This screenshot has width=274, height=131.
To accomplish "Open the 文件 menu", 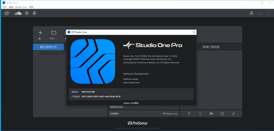I will click(4, 7).
